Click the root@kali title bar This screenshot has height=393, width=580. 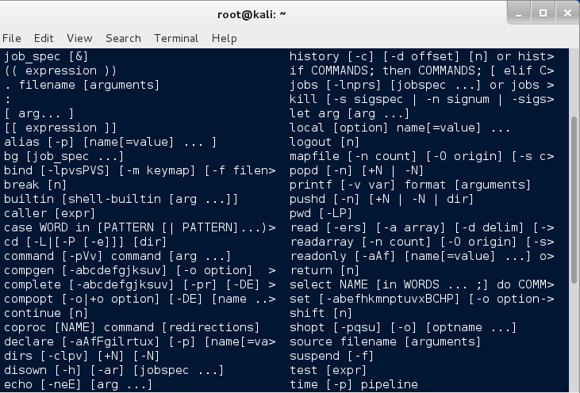[x=252, y=14]
